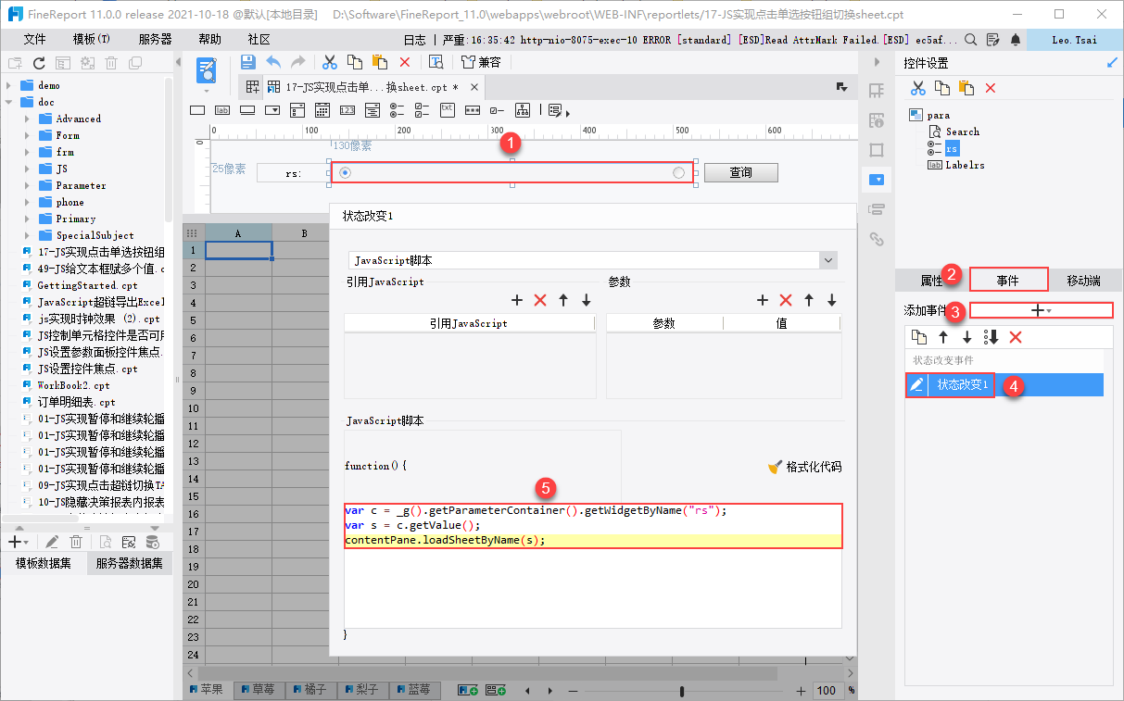This screenshot has height=701, width=1124.
Task: Open the search icon in the top bar
Action: (970, 40)
